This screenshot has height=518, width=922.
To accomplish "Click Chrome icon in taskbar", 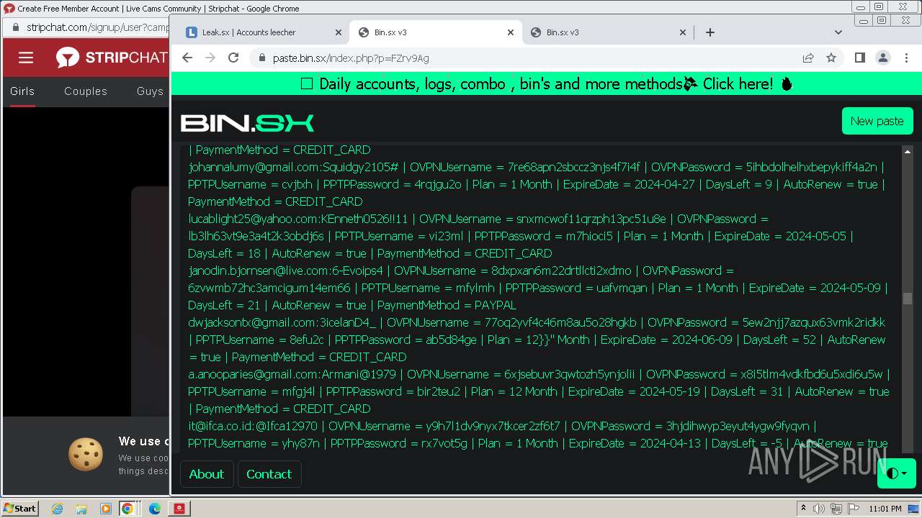I will pyautogui.click(x=127, y=509).
